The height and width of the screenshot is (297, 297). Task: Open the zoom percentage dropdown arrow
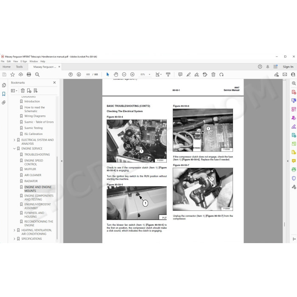coord(149,74)
